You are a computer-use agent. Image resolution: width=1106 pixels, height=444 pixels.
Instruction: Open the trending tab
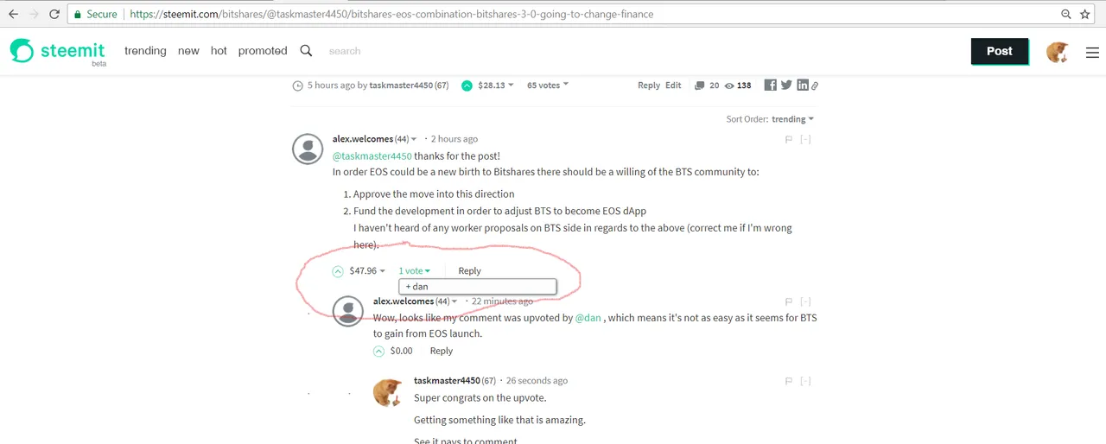[145, 51]
